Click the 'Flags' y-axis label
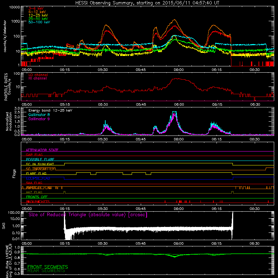278x278 pixels. pos(14,173)
